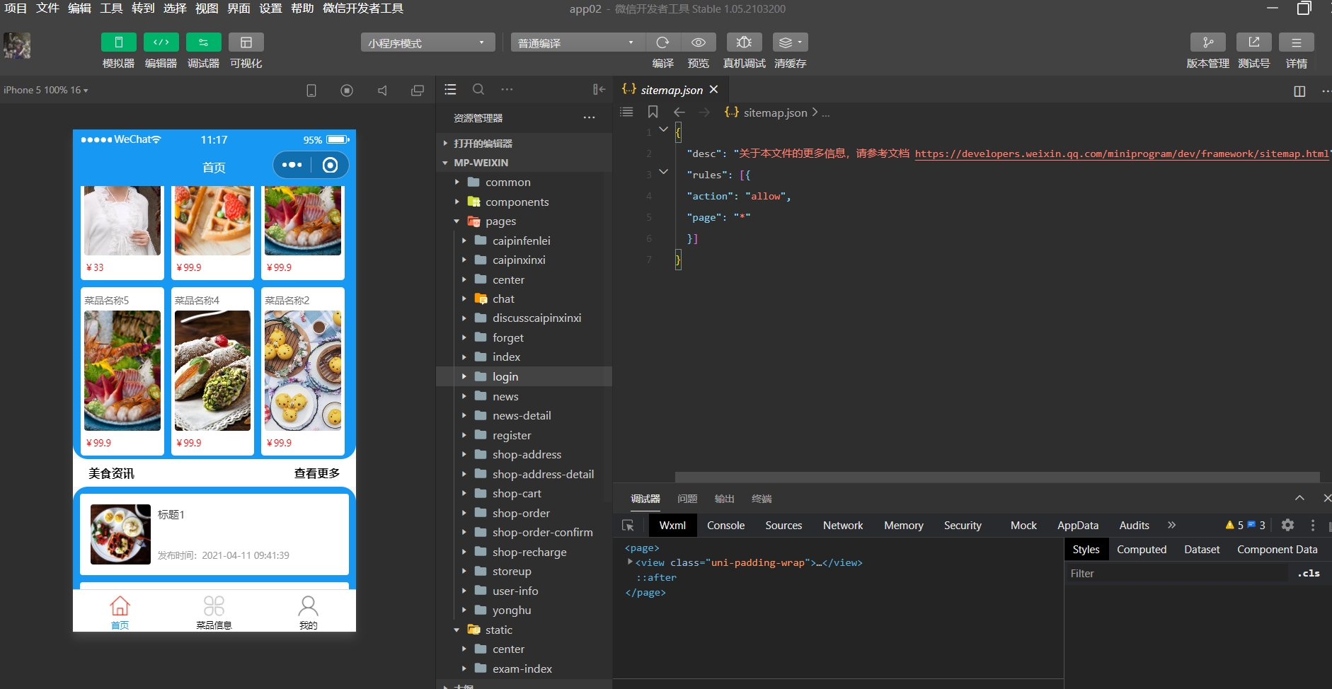Activate the element inspector picker icon
Viewport: 1332px width, 689px height.
point(628,526)
